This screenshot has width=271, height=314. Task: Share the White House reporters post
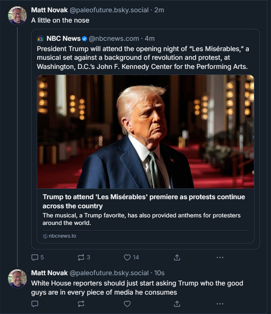[x=177, y=304]
